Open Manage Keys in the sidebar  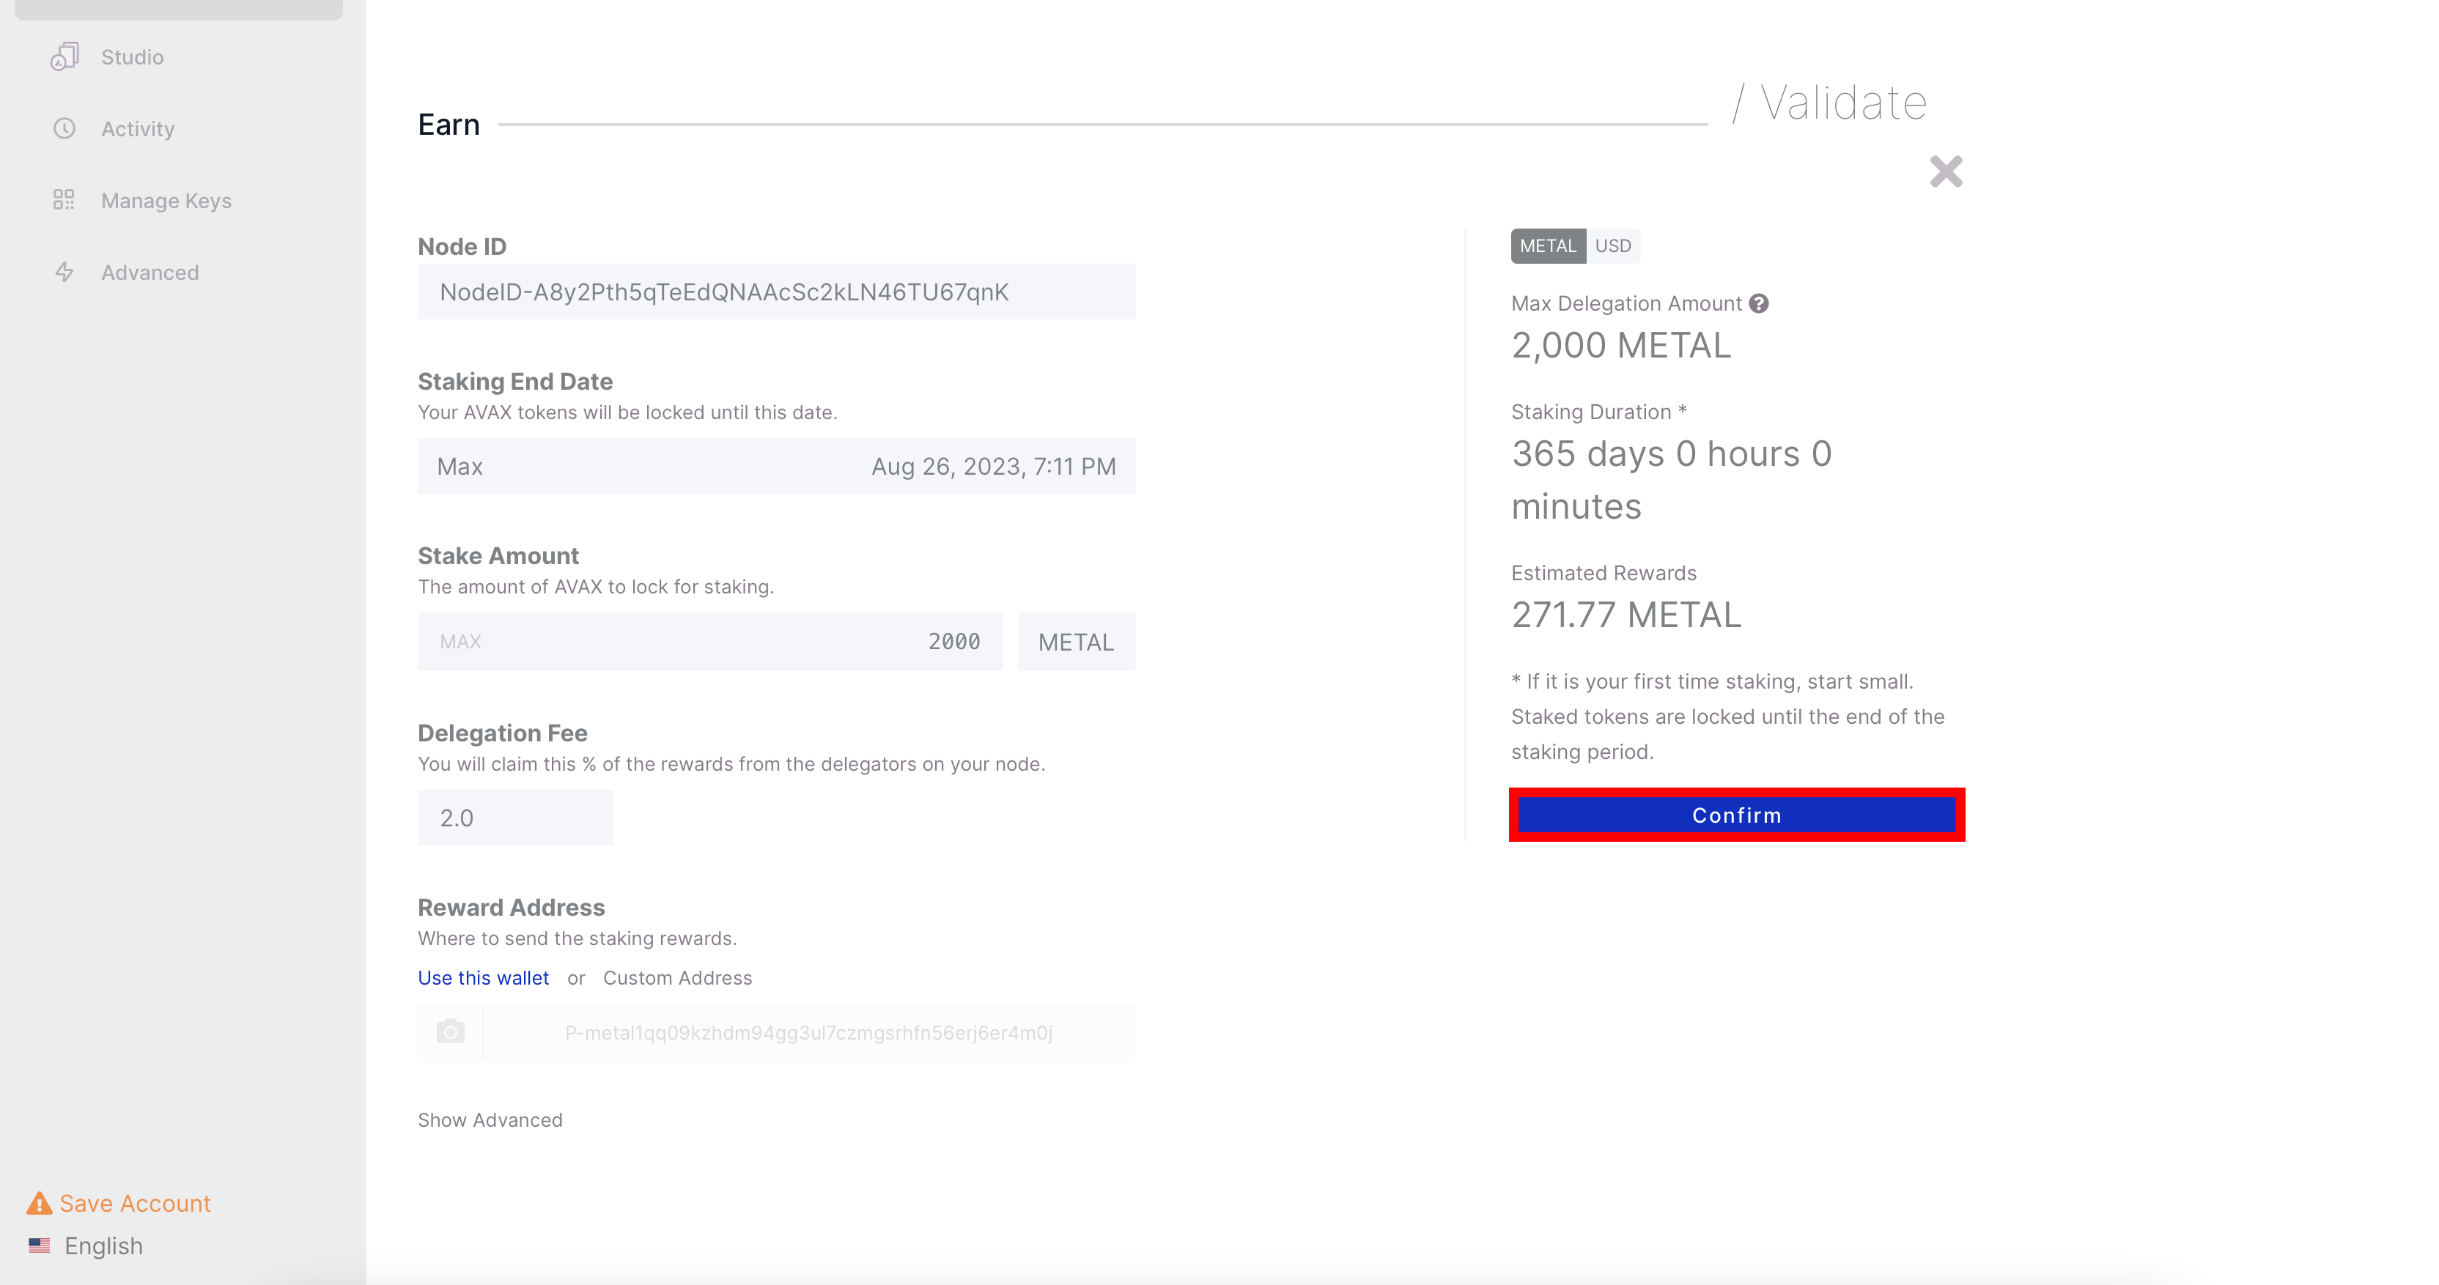(166, 201)
